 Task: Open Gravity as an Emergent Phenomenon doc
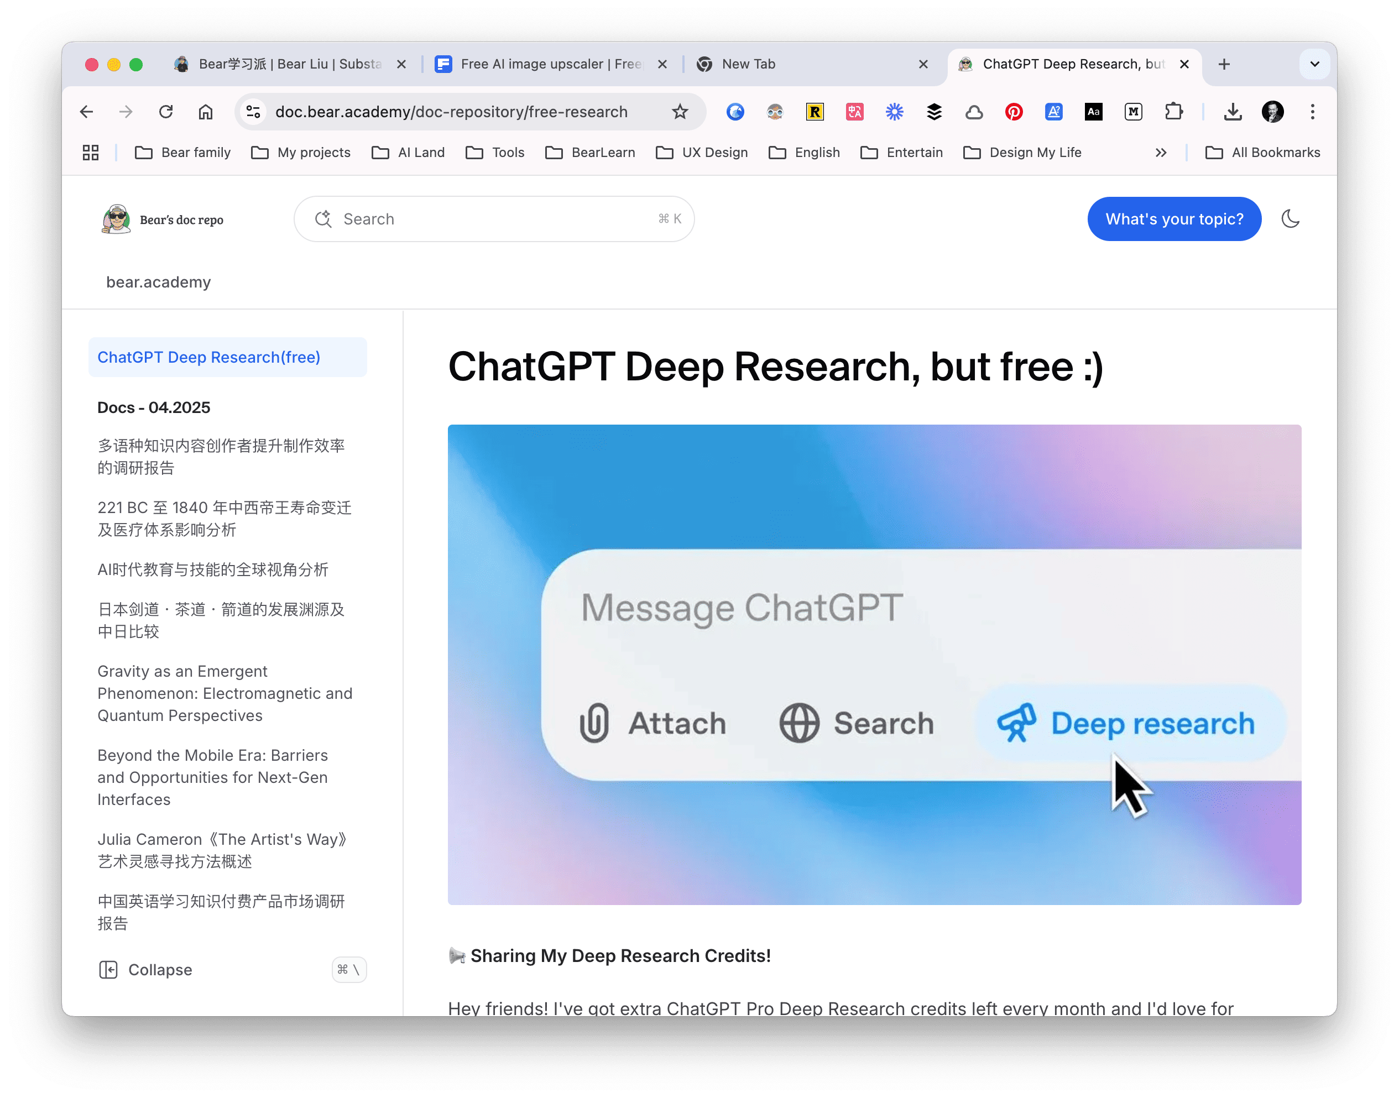(x=225, y=693)
